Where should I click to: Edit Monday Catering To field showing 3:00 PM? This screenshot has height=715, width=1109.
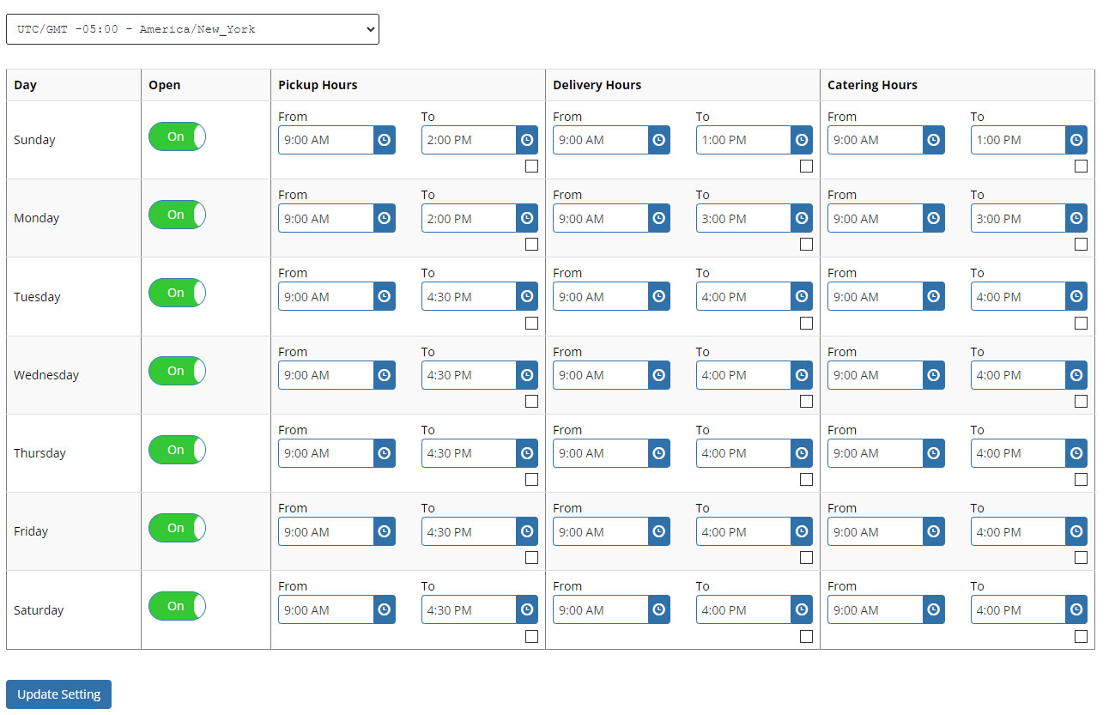click(1018, 218)
